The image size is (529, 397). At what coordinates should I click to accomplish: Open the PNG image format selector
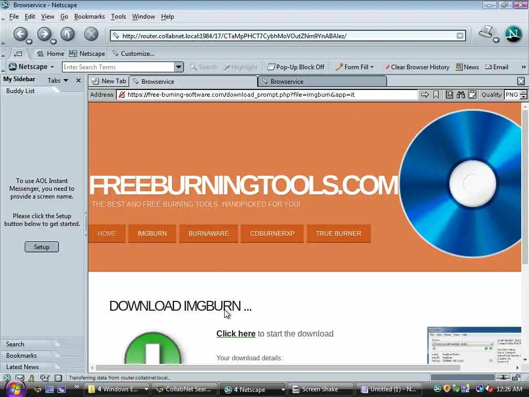point(516,95)
